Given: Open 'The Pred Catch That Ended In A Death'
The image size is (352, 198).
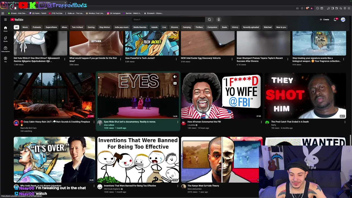Looking at the screenshot, I should coord(290,122).
